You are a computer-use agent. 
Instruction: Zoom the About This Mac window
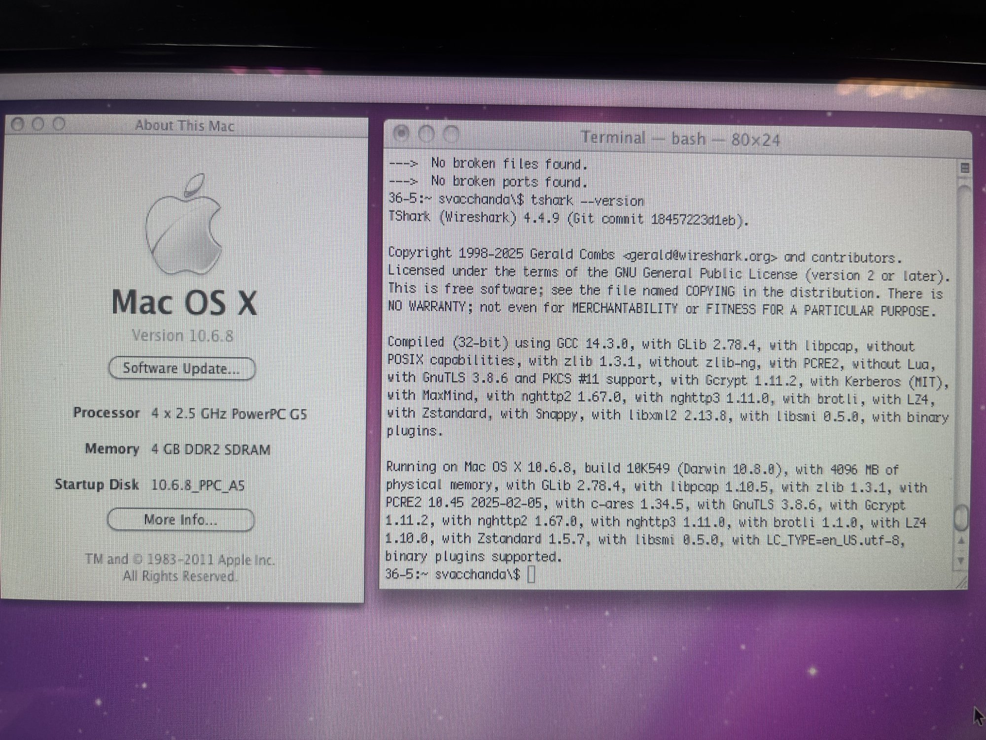click(x=59, y=124)
